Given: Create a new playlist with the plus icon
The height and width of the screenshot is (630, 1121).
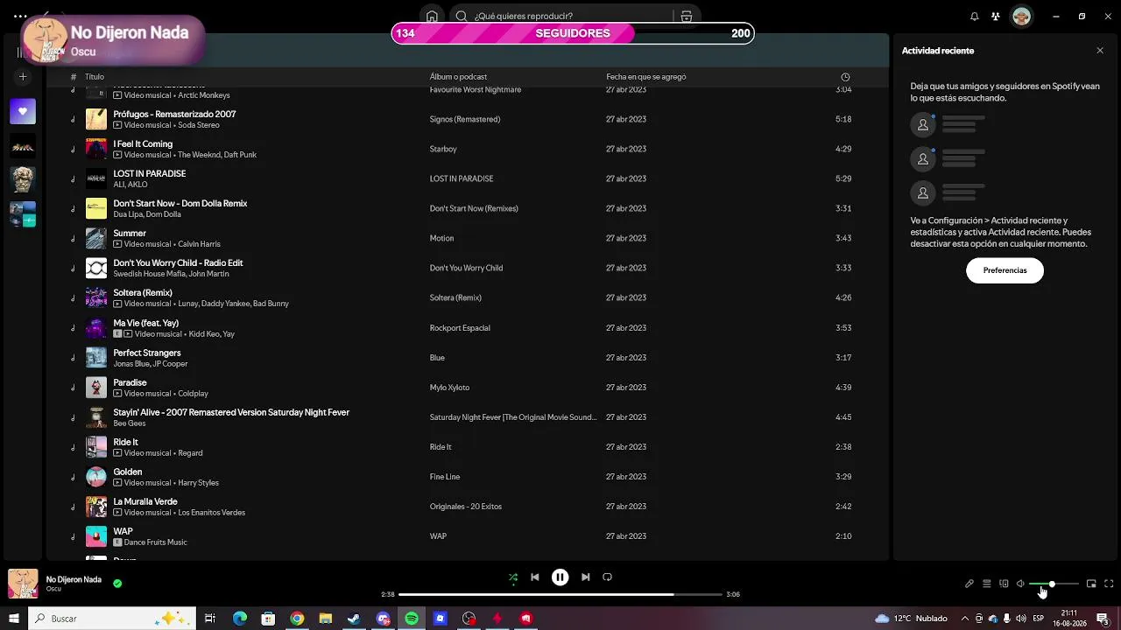Looking at the screenshot, I should pyautogui.click(x=23, y=77).
